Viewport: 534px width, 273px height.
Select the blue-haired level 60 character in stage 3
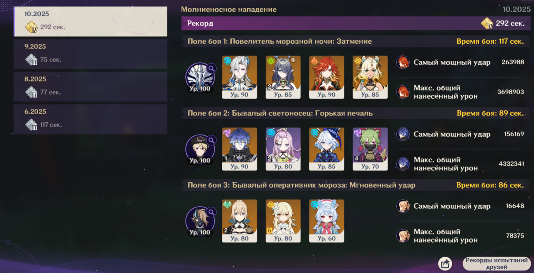pos(327,221)
